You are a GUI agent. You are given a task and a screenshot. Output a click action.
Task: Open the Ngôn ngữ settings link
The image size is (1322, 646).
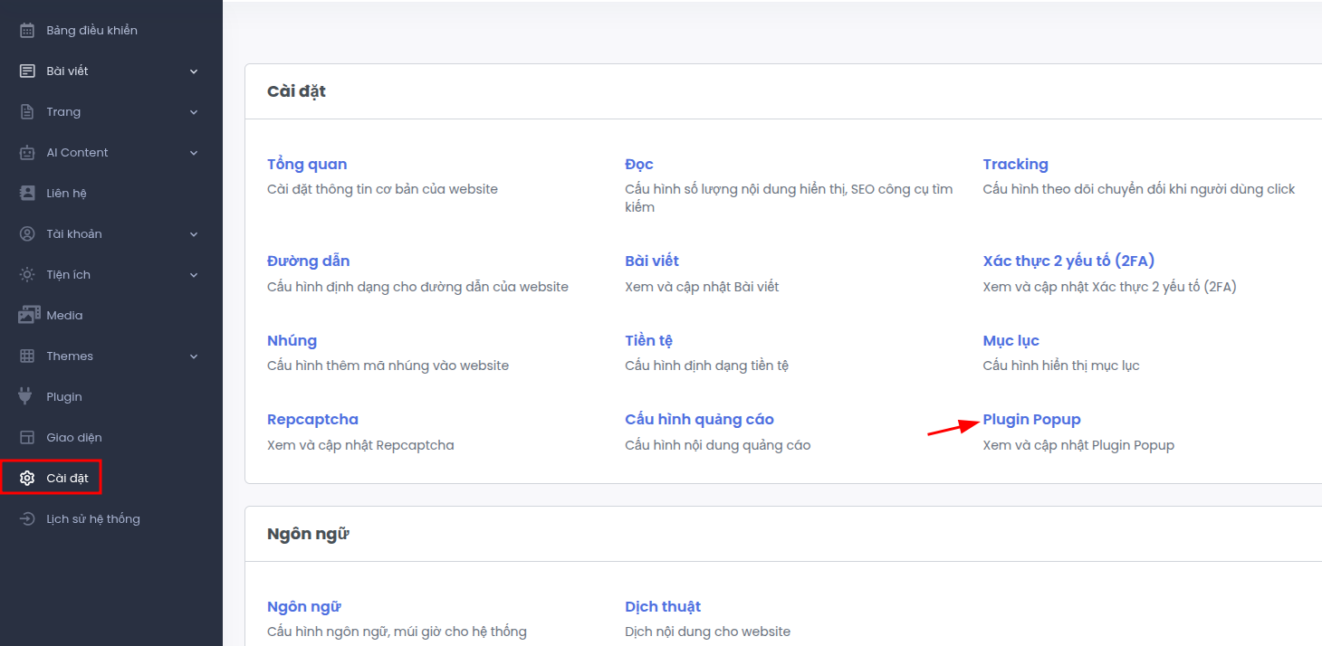click(x=303, y=606)
